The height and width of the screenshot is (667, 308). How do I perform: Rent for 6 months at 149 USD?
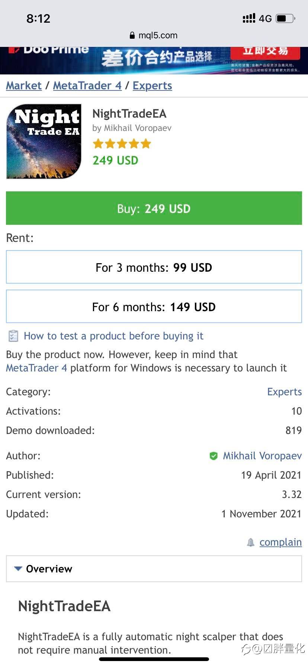154,307
